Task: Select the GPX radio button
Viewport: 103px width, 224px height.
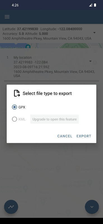Action: click(15, 107)
